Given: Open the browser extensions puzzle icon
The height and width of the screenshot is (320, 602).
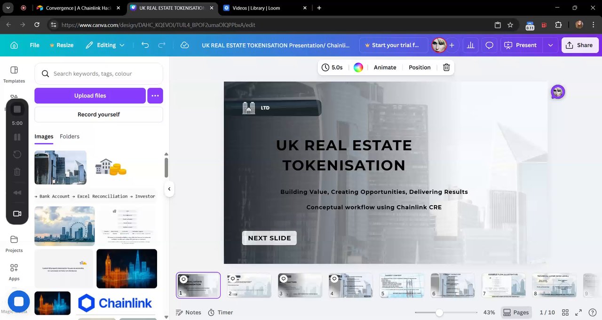Looking at the screenshot, I should (x=559, y=24).
